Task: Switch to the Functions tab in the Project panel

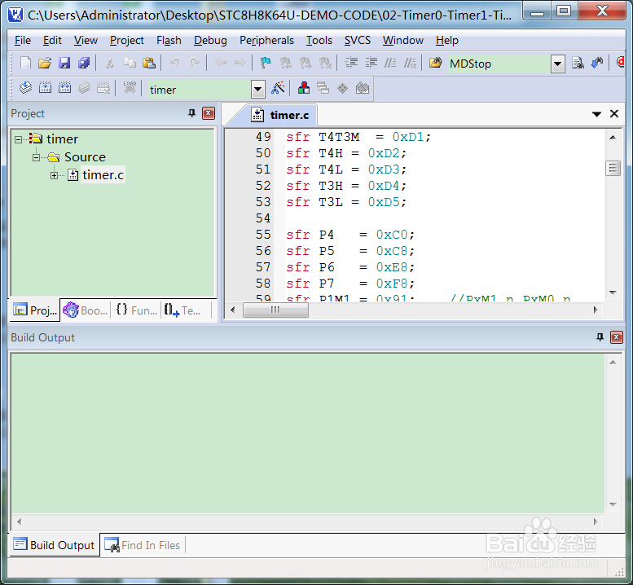Action: [x=136, y=310]
